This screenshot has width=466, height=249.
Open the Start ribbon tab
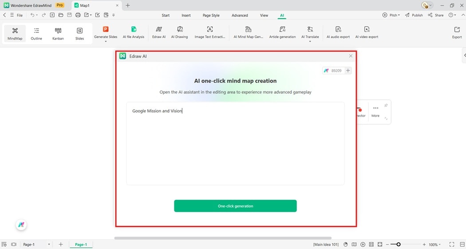click(x=166, y=16)
